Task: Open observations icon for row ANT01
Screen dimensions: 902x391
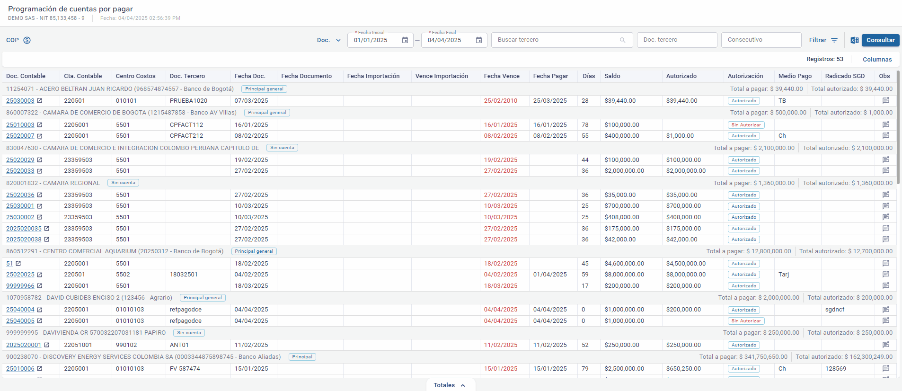Action: (x=886, y=345)
